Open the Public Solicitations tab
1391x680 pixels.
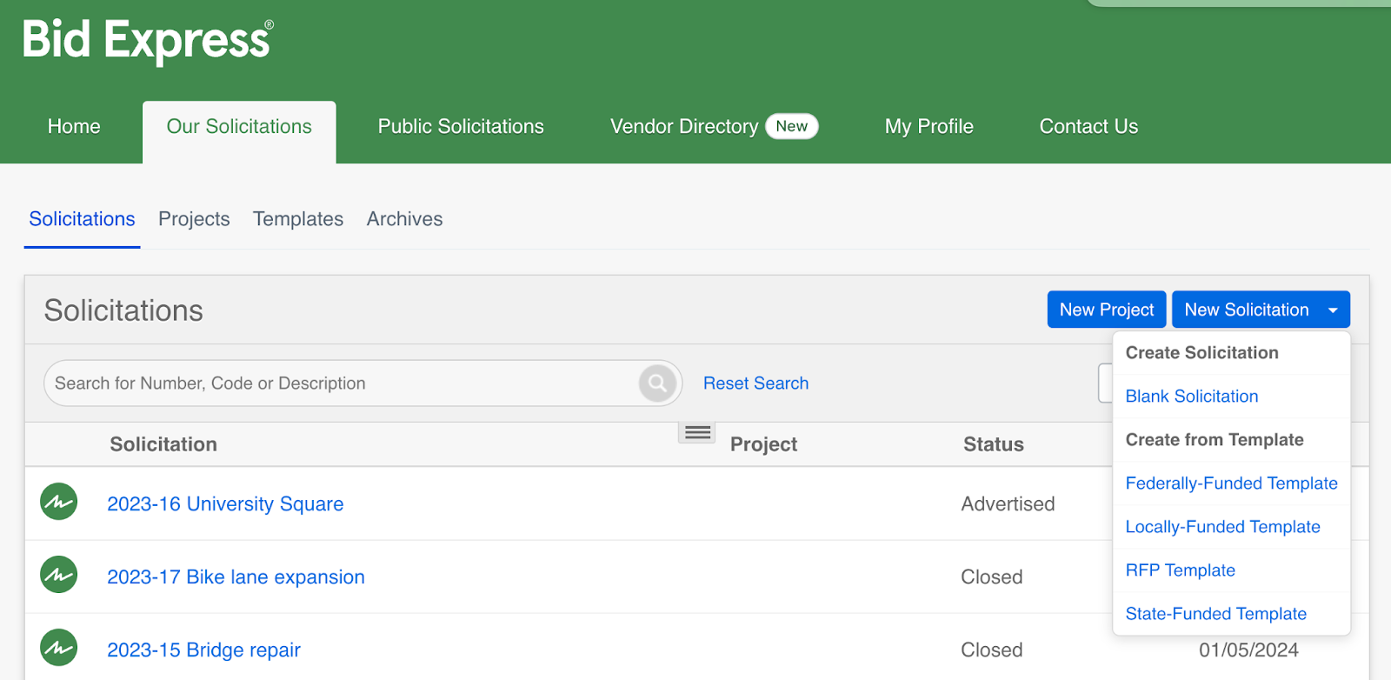tap(461, 127)
